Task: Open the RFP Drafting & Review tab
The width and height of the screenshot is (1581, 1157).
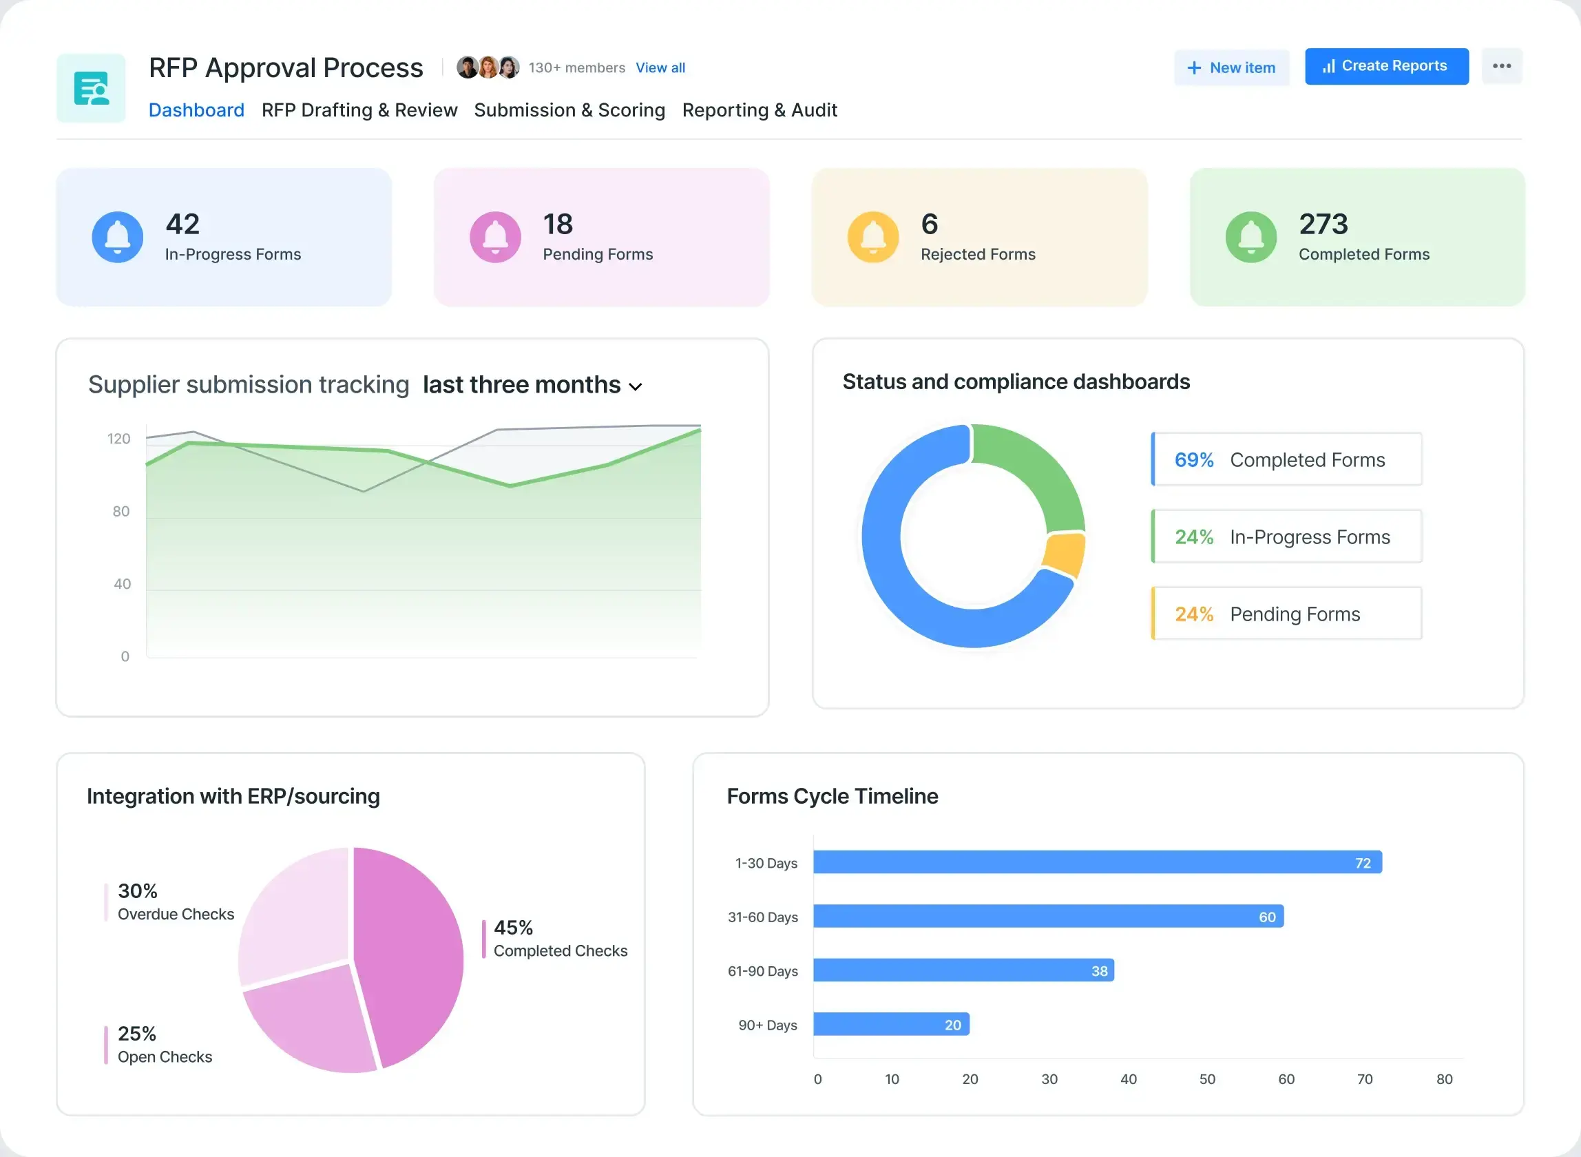Action: coord(359,111)
